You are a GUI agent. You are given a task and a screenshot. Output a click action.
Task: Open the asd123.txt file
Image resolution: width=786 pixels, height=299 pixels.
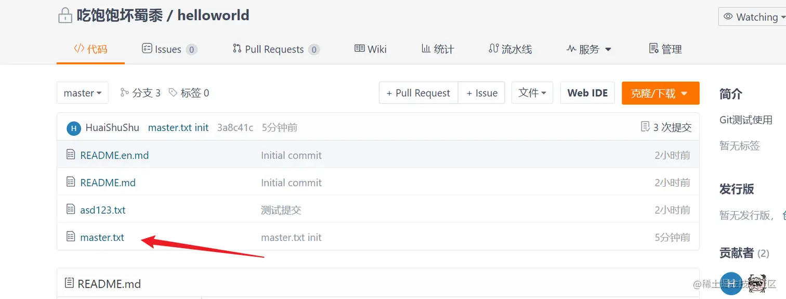coord(103,210)
